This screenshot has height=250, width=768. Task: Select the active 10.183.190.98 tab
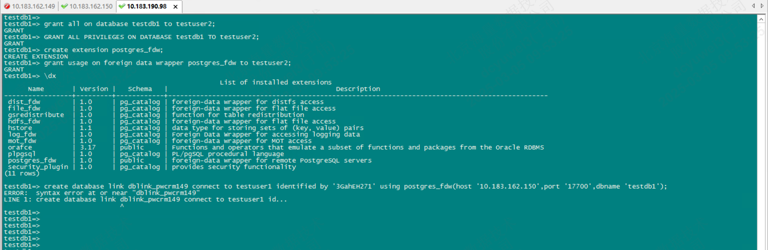[146, 6]
